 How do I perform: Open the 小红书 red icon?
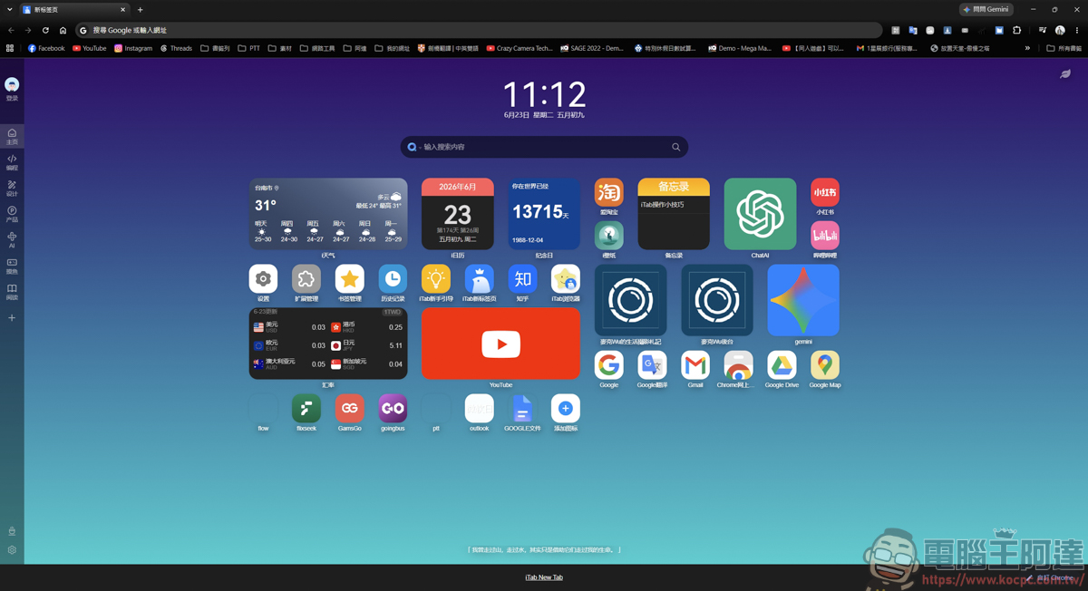(825, 192)
